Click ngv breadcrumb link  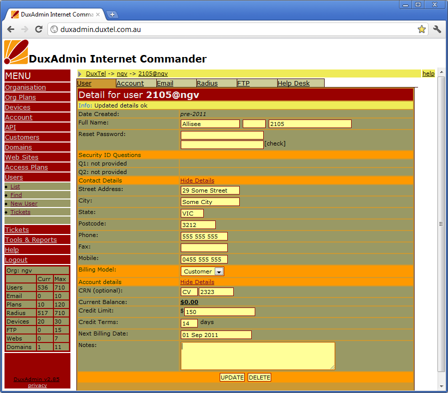click(122, 73)
